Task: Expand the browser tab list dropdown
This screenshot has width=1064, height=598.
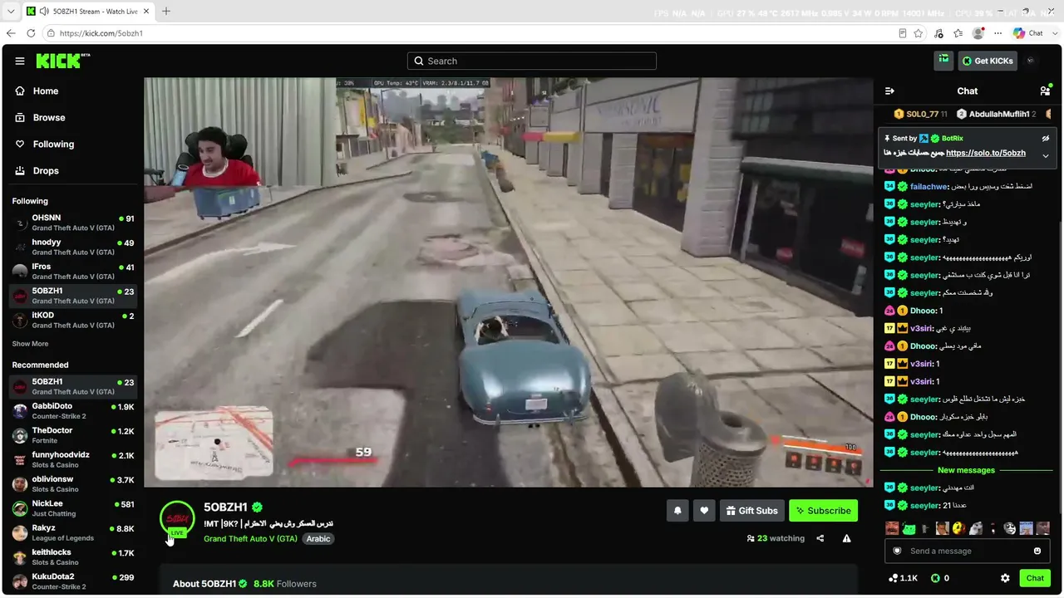Action: click(x=11, y=12)
